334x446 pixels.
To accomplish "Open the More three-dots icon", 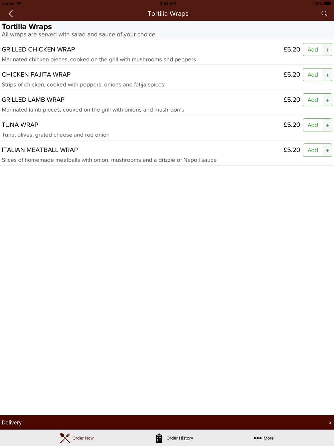I will (258, 438).
